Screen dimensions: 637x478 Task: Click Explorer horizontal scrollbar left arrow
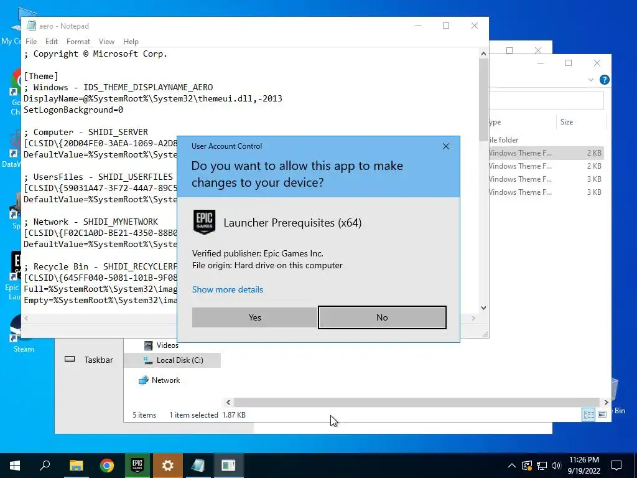[228, 403]
